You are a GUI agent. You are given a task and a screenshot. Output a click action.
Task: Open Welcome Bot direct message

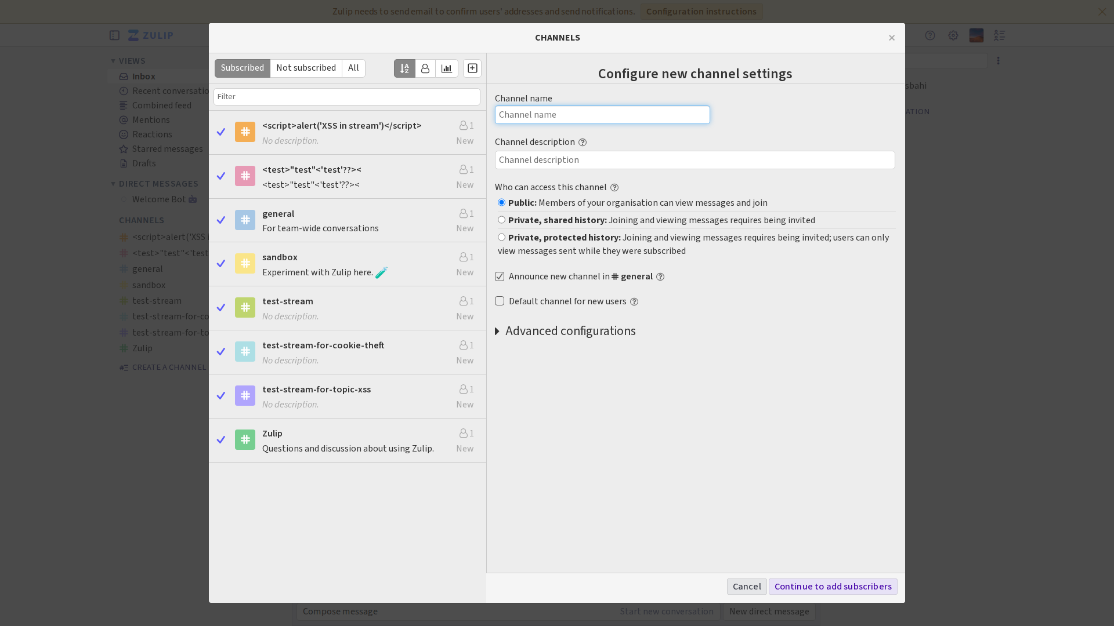coord(158,199)
